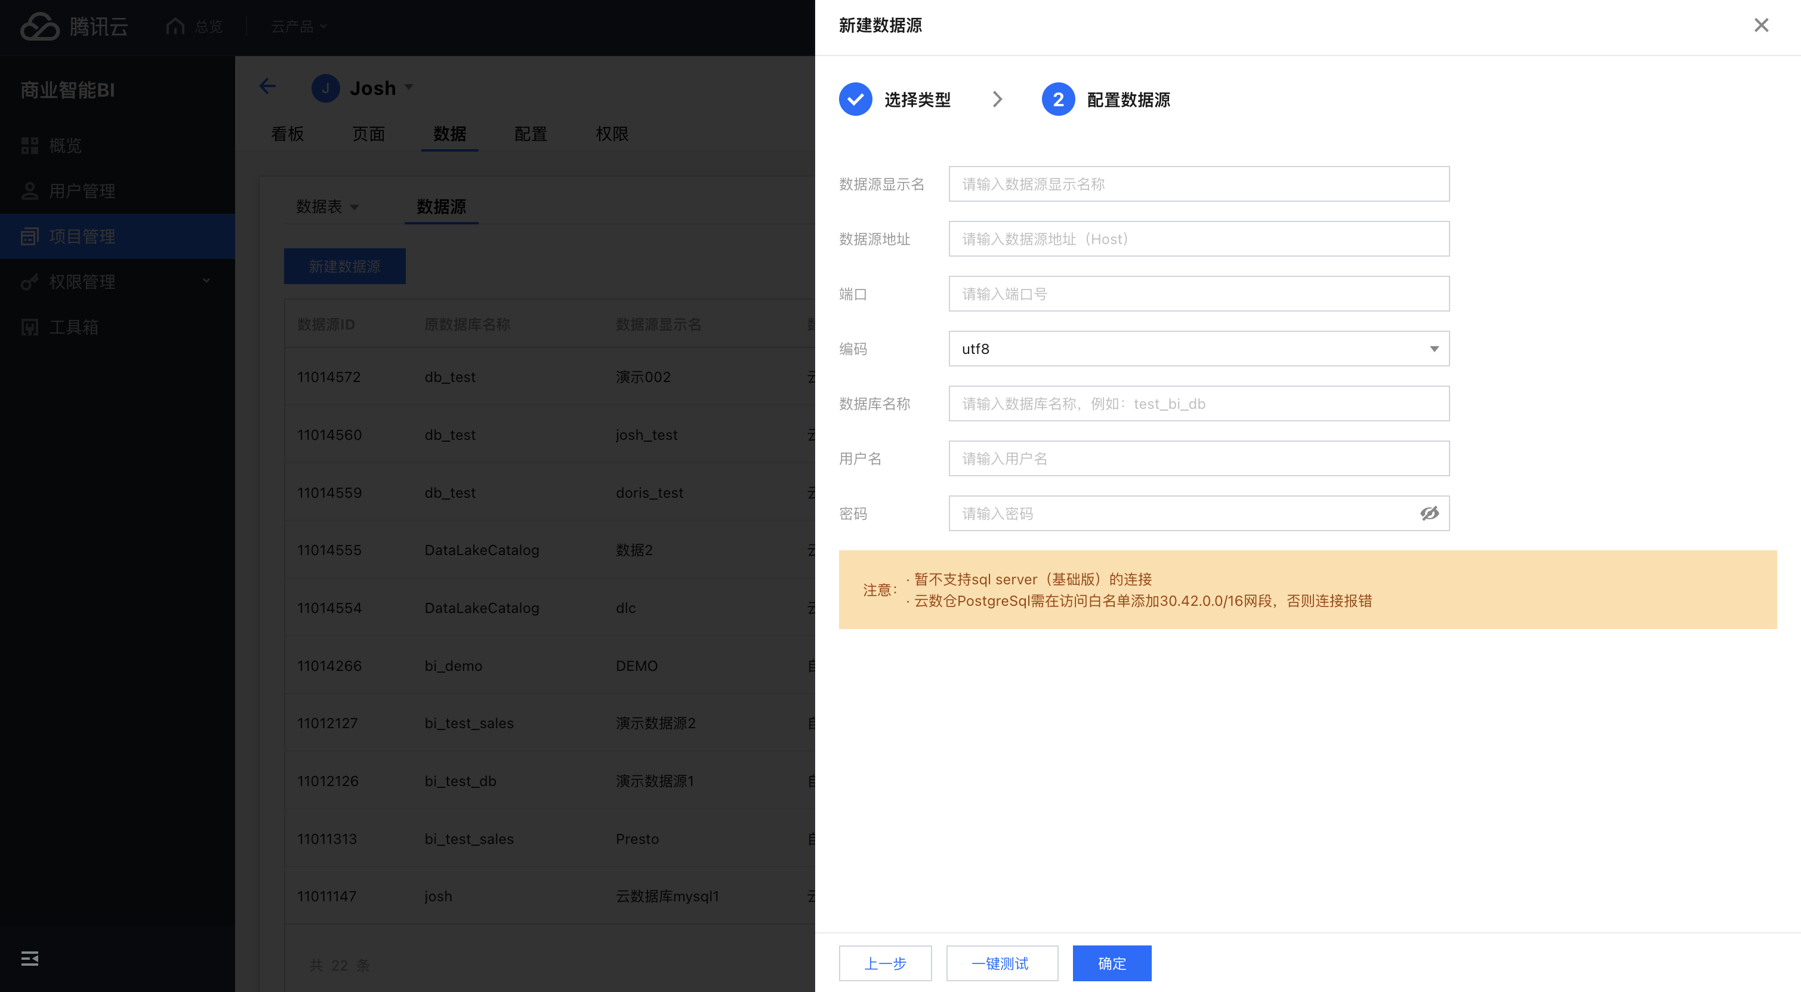Switch to the 看板 tab
This screenshot has width=1801, height=992.
(x=288, y=134)
